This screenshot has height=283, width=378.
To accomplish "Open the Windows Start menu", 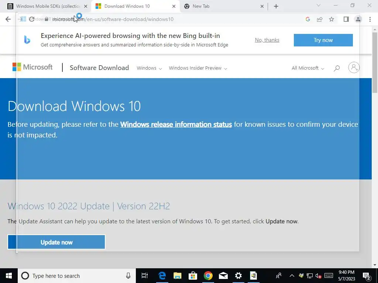I will 9,276.
